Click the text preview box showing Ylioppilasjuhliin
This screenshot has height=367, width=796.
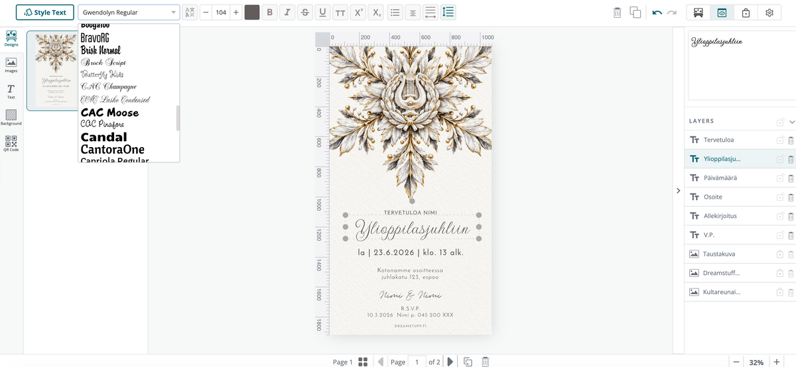point(742,65)
